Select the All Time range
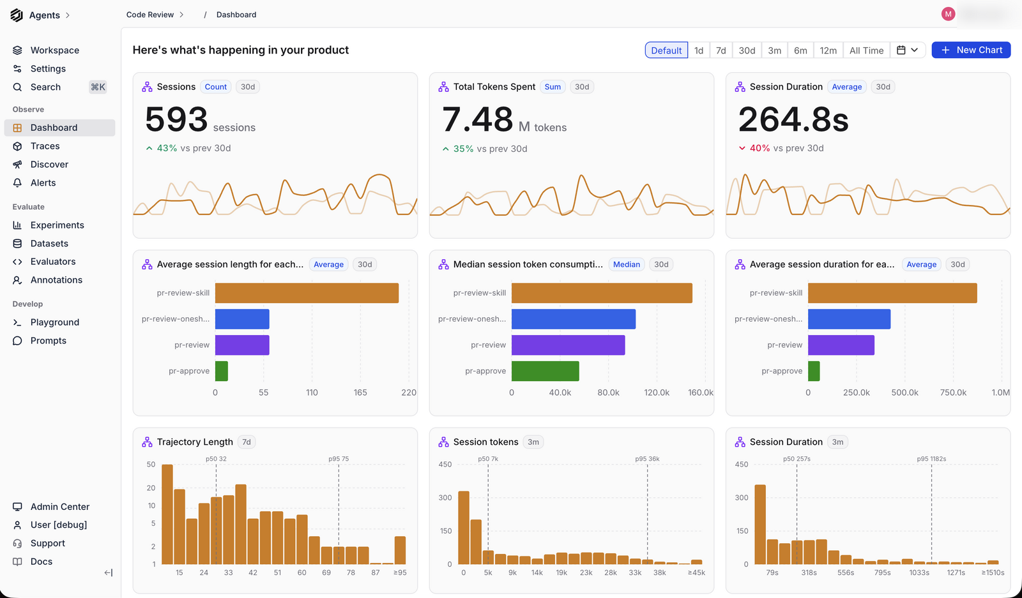 click(x=867, y=50)
